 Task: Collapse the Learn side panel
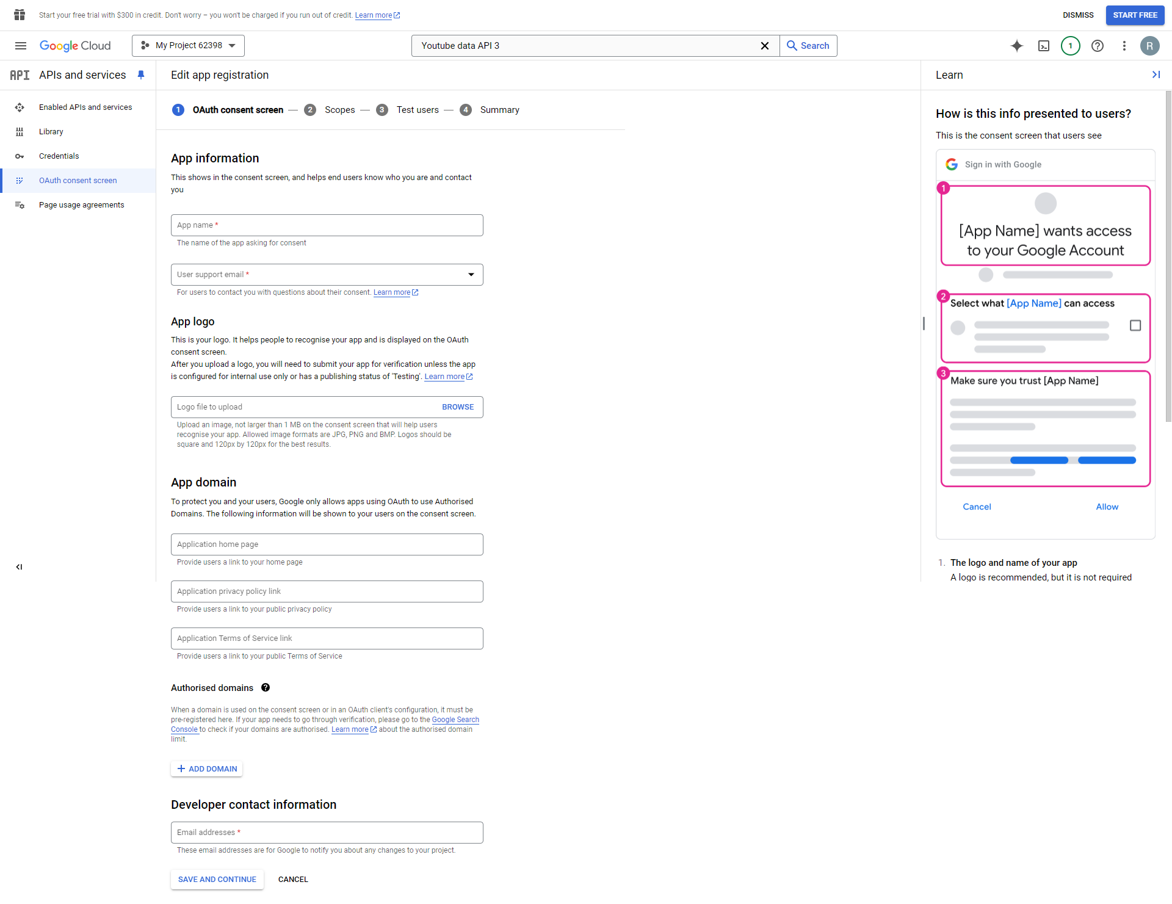point(1156,74)
